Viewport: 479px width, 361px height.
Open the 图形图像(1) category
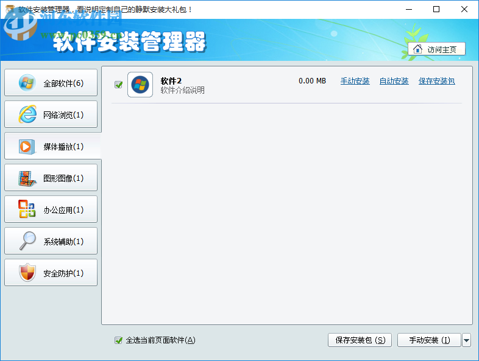(51, 178)
